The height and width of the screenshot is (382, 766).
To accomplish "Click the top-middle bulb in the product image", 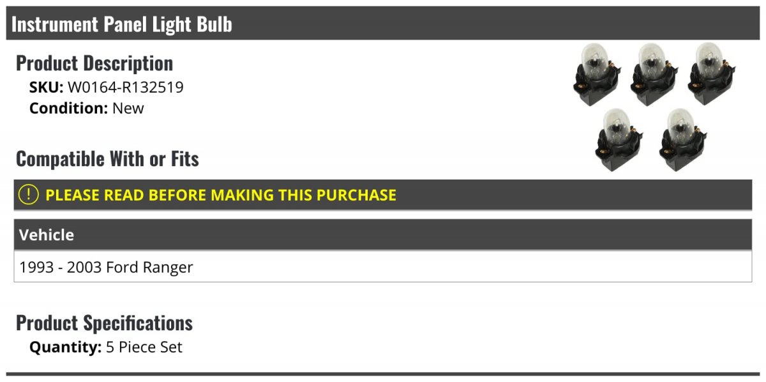I will [655, 74].
